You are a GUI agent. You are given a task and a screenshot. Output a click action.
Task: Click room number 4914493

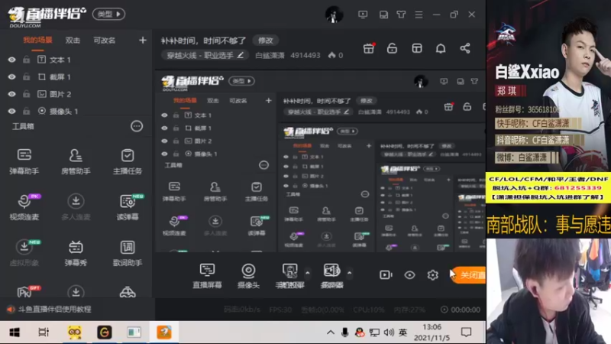point(305,55)
